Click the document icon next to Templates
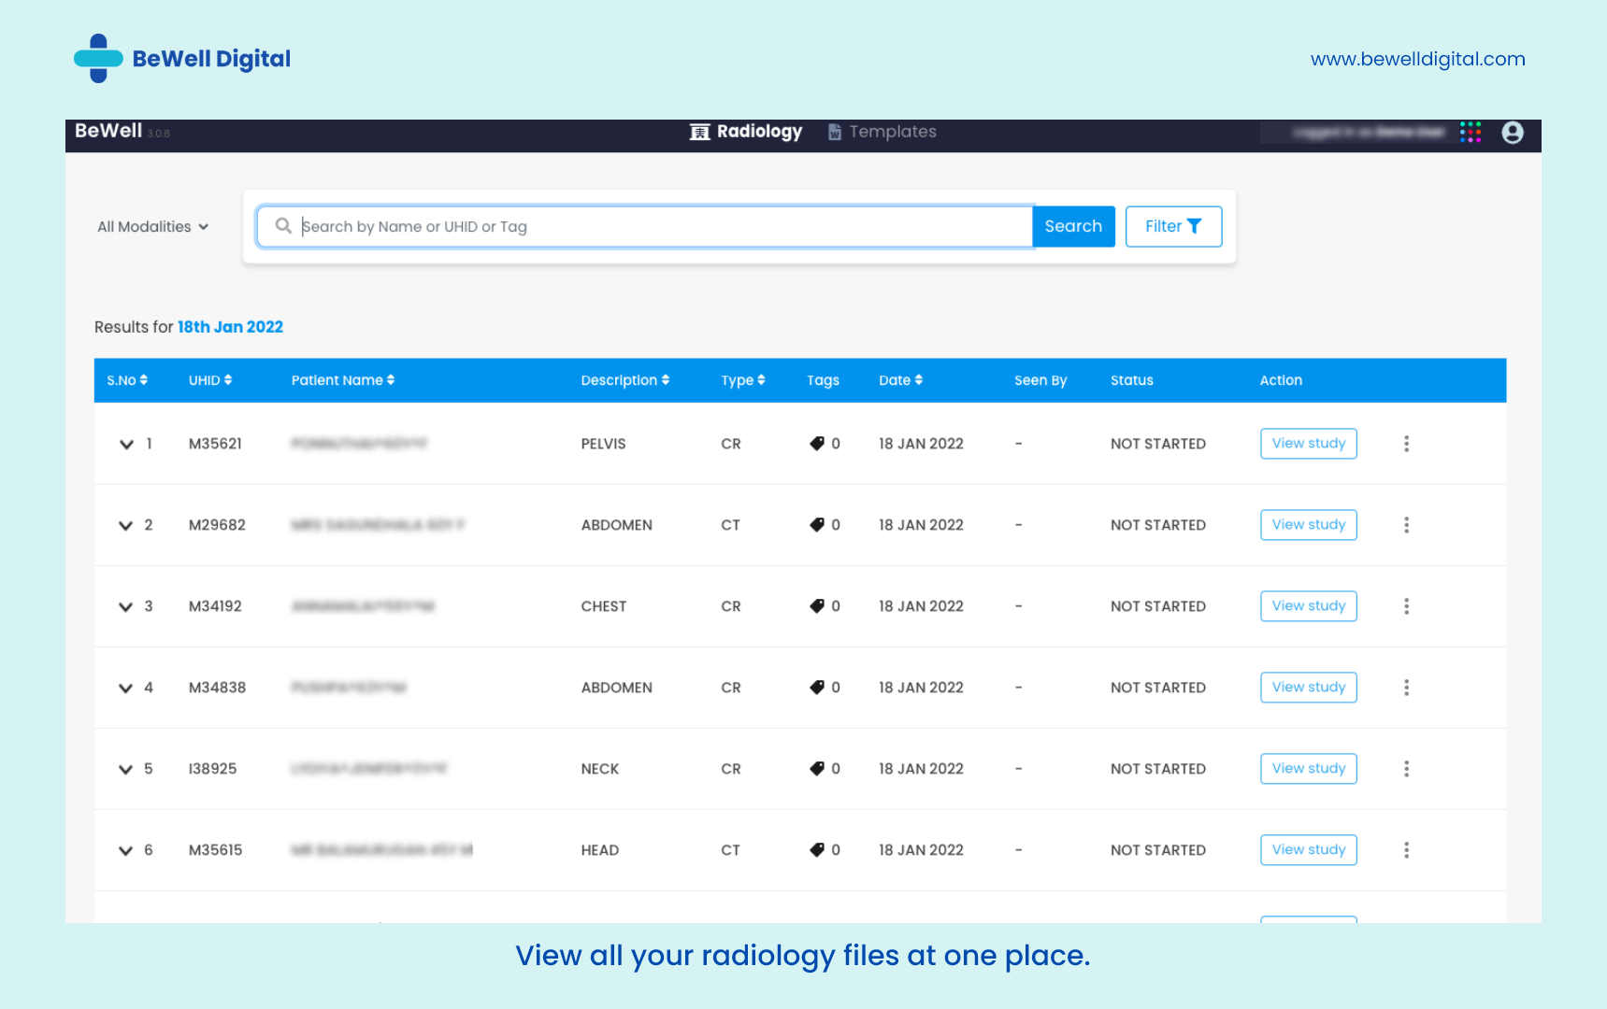Screen dimensions: 1607x1009 (833, 132)
